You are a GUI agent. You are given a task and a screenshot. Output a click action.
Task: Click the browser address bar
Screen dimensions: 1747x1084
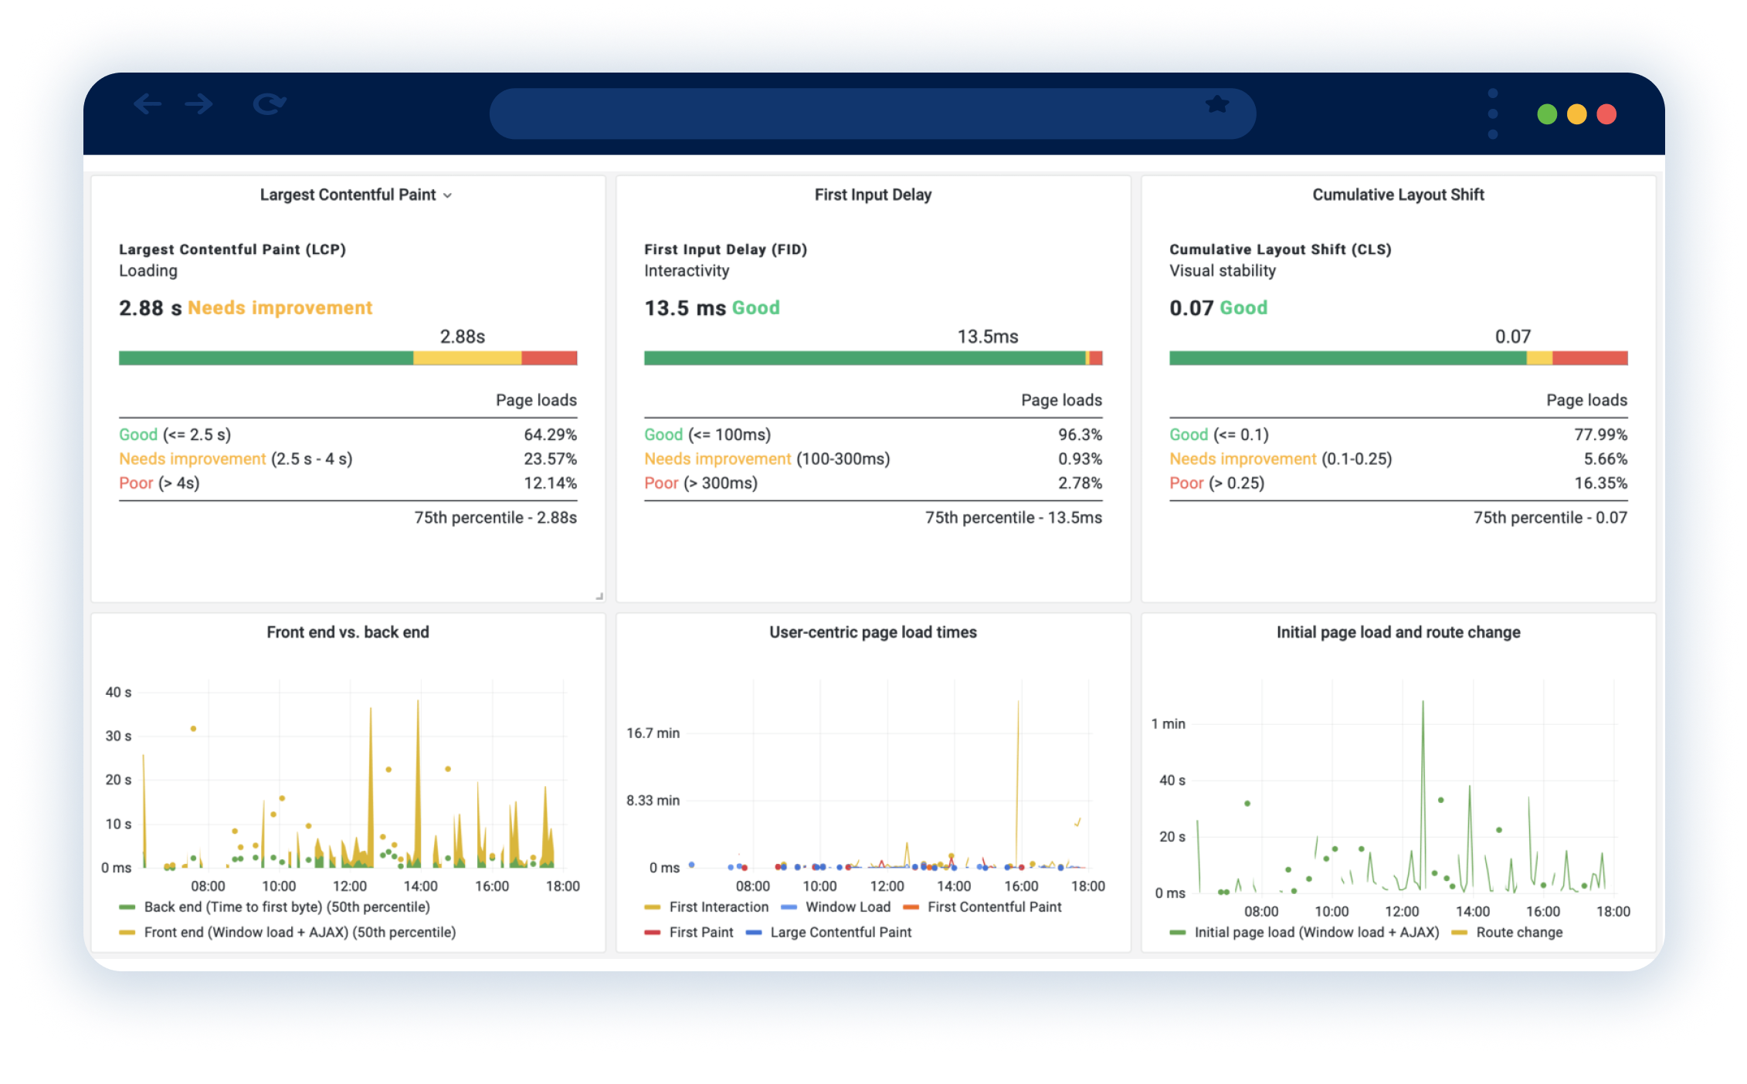[x=850, y=113]
